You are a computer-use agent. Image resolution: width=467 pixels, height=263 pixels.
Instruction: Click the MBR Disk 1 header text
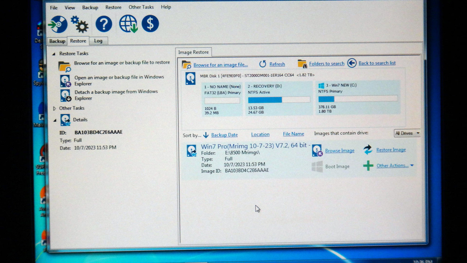click(257, 76)
